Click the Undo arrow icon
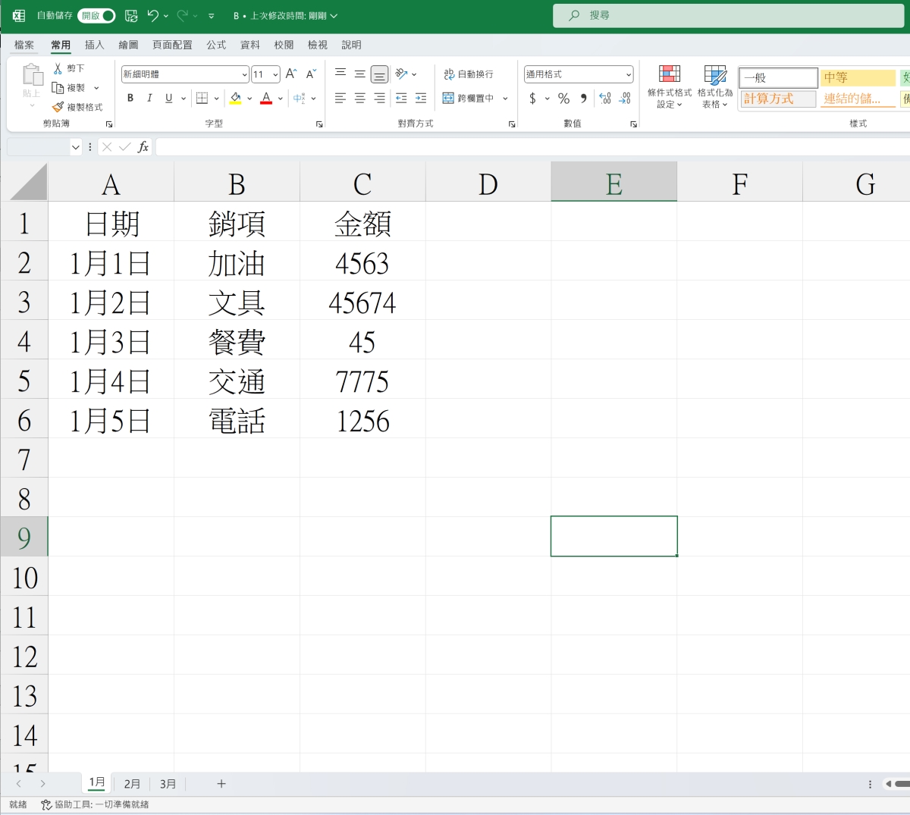This screenshot has width=910, height=815. (x=153, y=15)
